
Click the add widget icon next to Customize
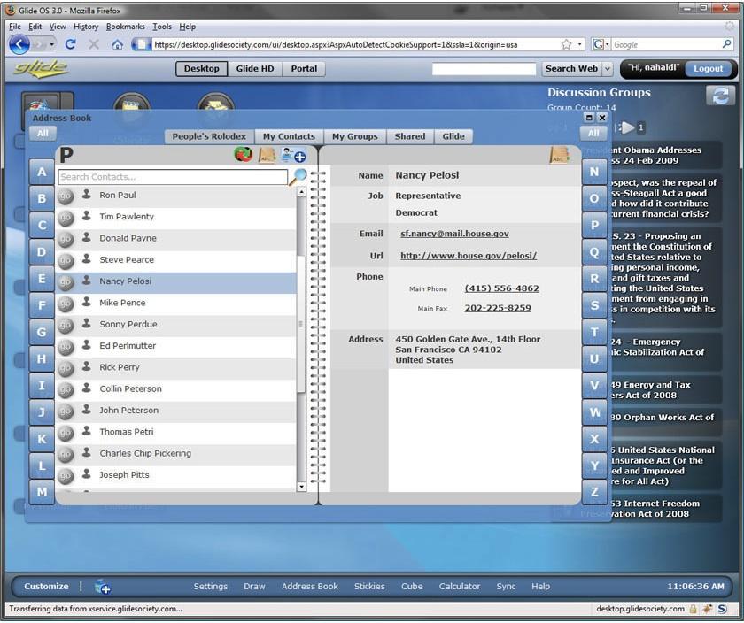pyautogui.click(x=103, y=587)
